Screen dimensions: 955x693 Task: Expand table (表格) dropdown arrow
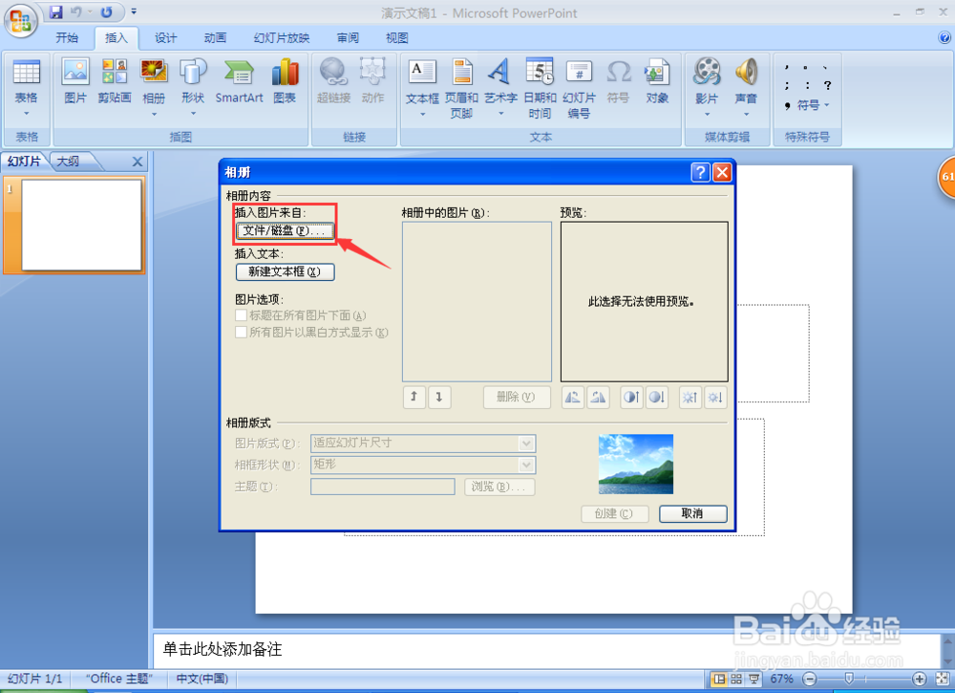[x=26, y=114]
